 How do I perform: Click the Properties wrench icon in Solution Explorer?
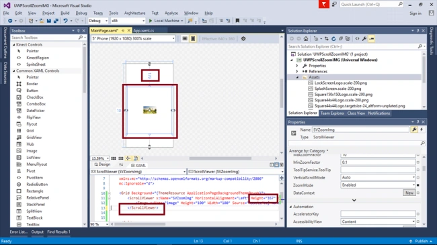pos(364,39)
